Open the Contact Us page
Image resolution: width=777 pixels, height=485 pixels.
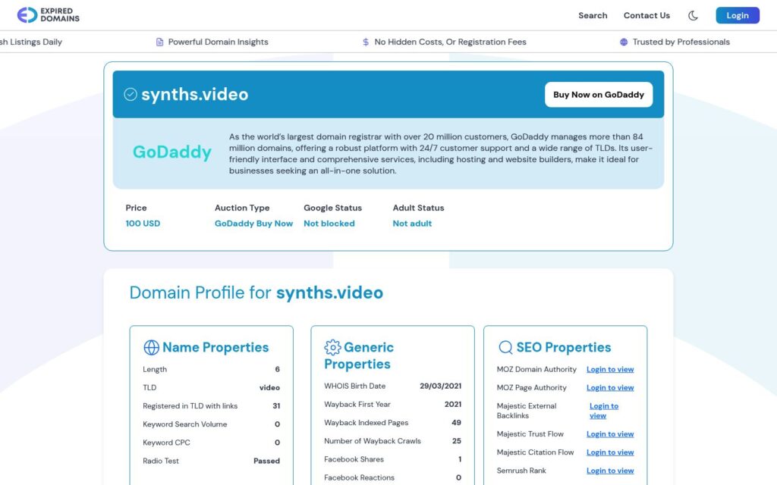pos(646,15)
